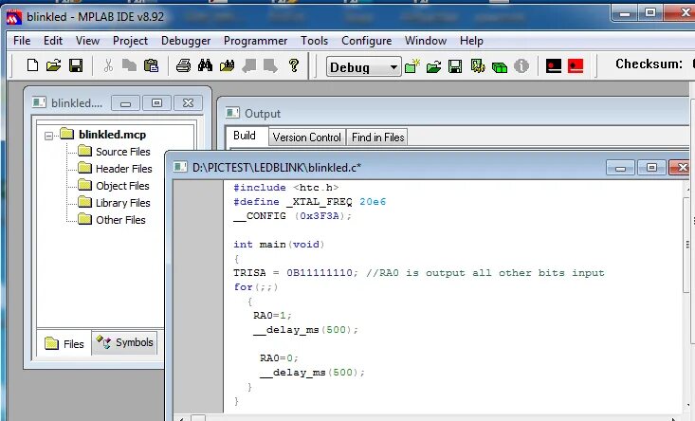Maximize the blinkled.c editor window
The height and width of the screenshot is (421, 695).
tap(651, 168)
